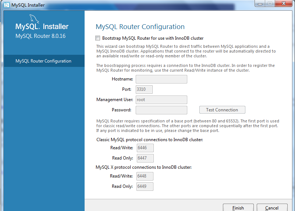Click the Management User: label
295x211 pixels.
115,100
